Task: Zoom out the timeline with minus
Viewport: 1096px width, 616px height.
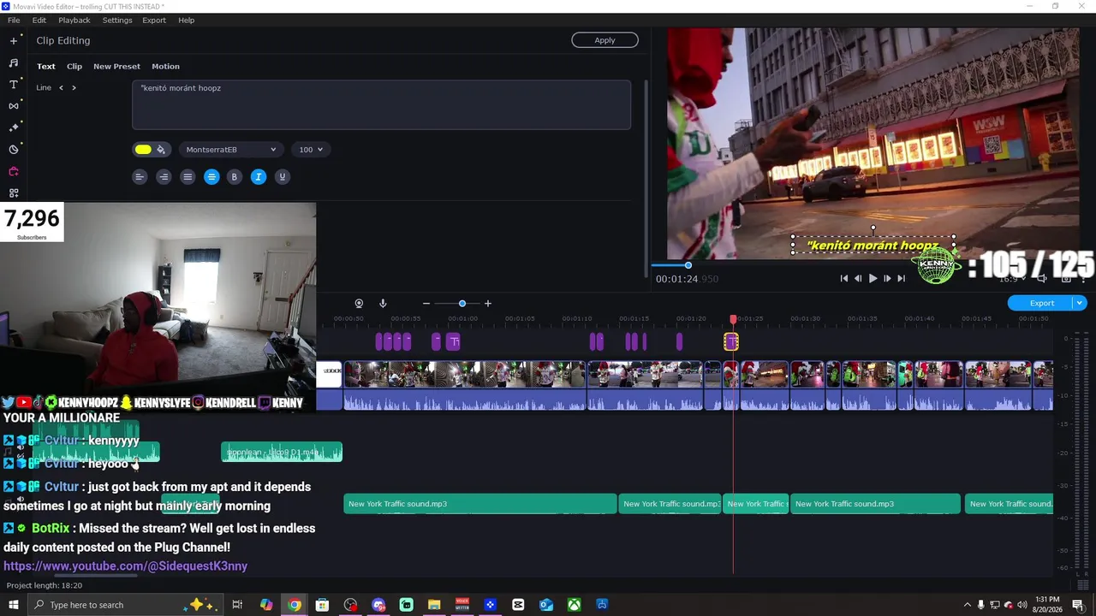Action: point(426,304)
